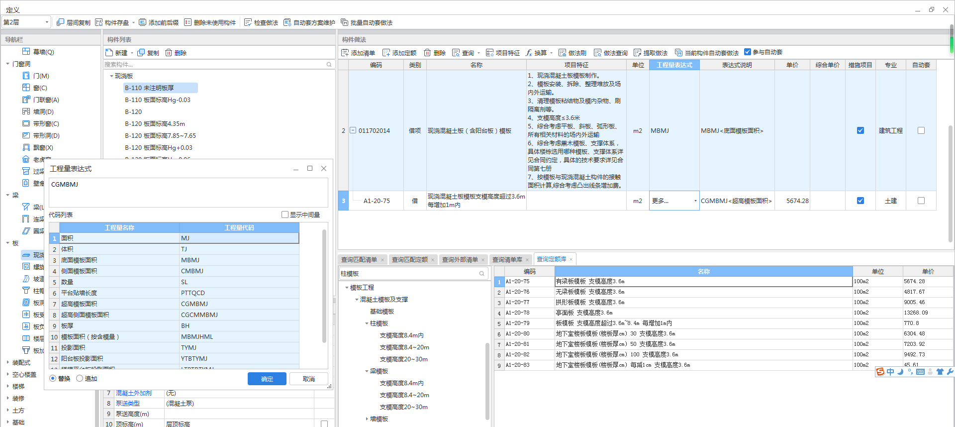Collapse the 混凝土模板及支撑 node
This screenshot has width=955, height=427.
[x=357, y=300]
